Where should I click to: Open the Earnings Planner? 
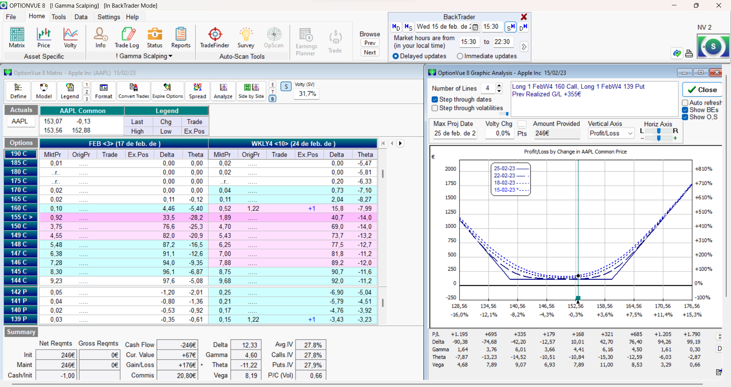point(306,42)
